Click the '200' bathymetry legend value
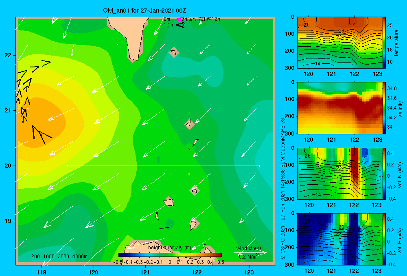This screenshot has width=407, height=276. click(35, 257)
